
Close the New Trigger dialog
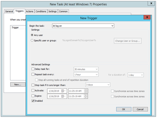pos(147,18)
